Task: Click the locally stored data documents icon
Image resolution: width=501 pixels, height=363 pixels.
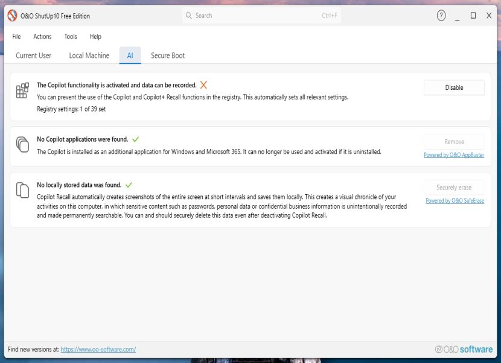Action: 22,190
